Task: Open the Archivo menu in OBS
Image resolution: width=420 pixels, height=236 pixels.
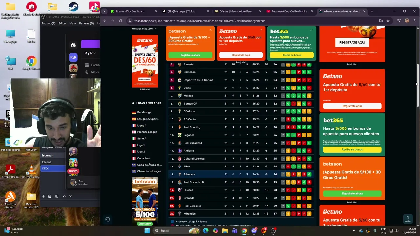Action: (48, 23)
